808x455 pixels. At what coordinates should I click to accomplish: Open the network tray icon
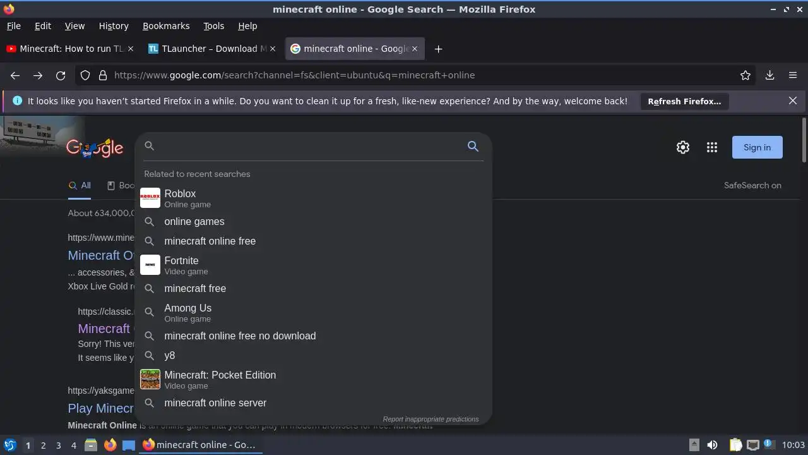click(x=752, y=445)
